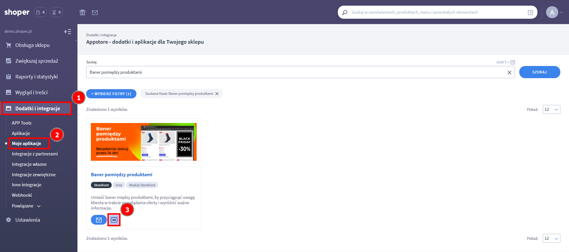This screenshot has height=252, width=569.
Task: Click 'Wybierz filtry (1)' button
Action: tap(111, 94)
